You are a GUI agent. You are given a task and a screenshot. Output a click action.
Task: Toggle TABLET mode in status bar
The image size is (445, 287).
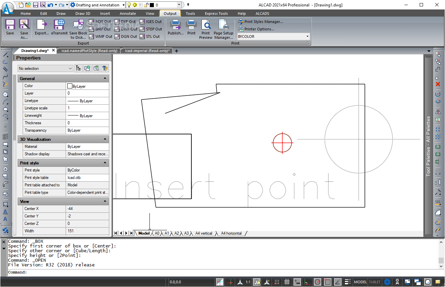click(x=375, y=282)
